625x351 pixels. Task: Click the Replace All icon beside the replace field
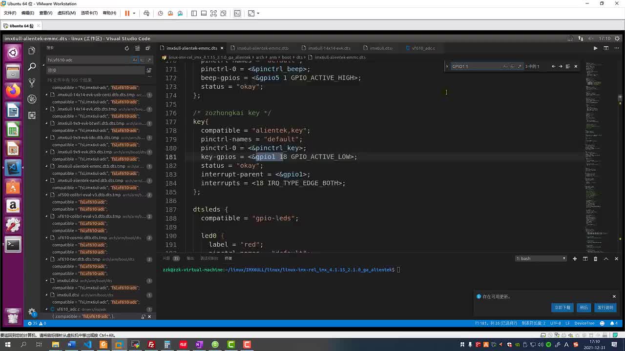point(149,70)
